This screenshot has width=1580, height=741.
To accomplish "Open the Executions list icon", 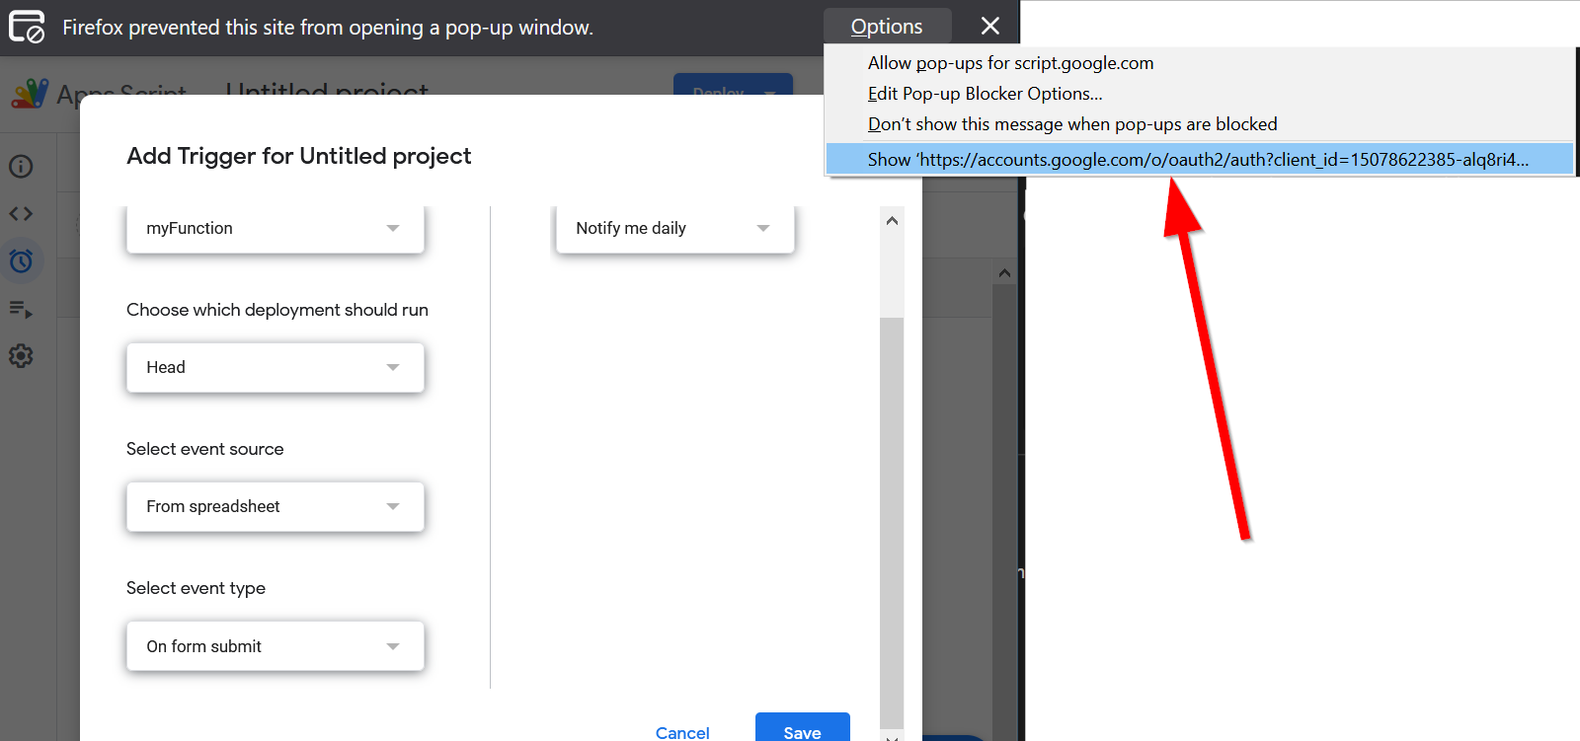I will (21, 309).
